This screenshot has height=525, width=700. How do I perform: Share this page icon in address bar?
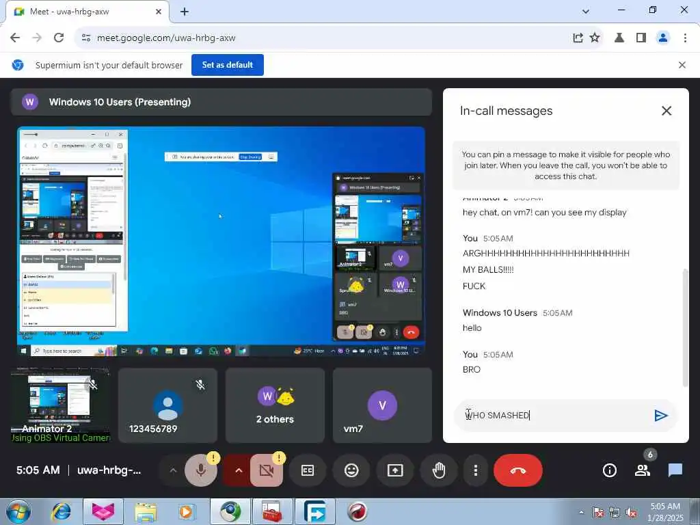[578, 38]
